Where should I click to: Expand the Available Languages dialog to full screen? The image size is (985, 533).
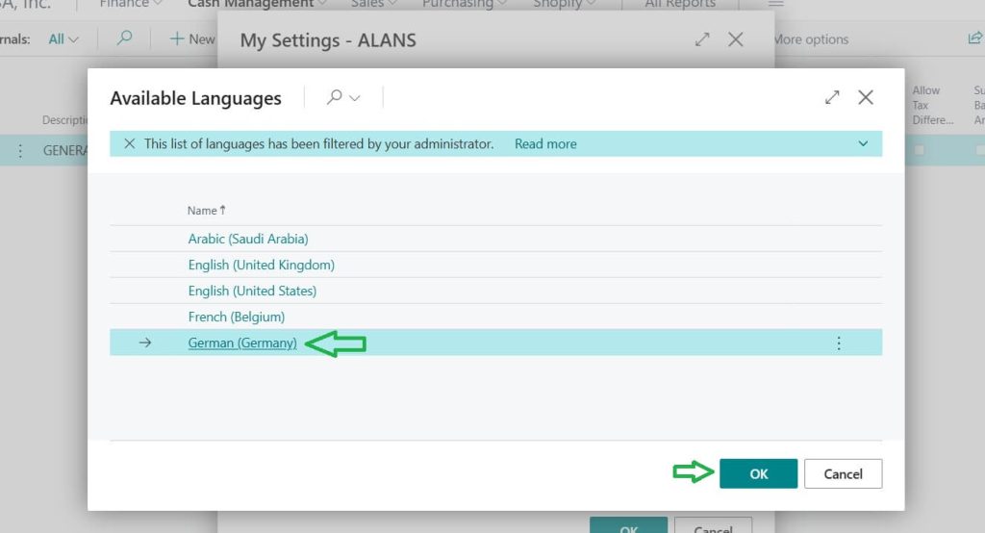(x=832, y=97)
